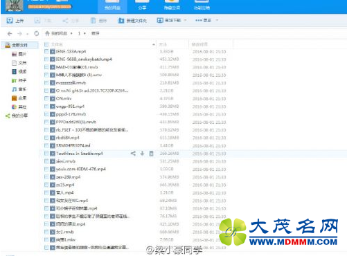Open the hidden space tab with lock icon
This screenshot has width=347, height=256.
[172, 6]
